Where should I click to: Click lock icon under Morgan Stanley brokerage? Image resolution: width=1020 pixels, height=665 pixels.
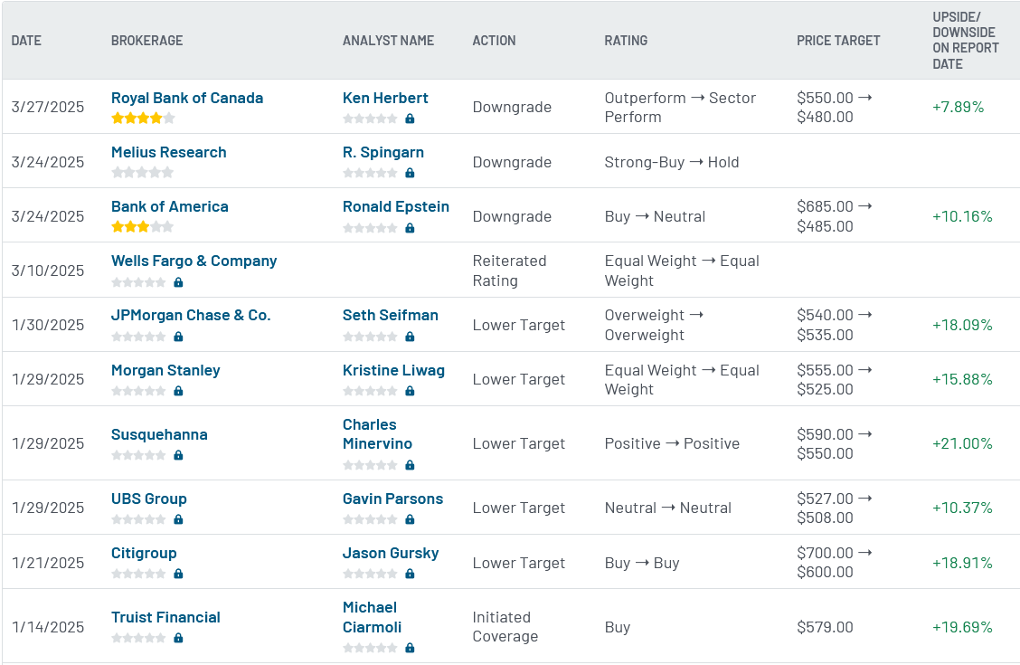click(x=178, y=391)
